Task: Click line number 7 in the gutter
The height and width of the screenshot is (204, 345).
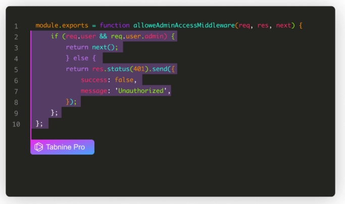Action: click(x=16, y=92)
